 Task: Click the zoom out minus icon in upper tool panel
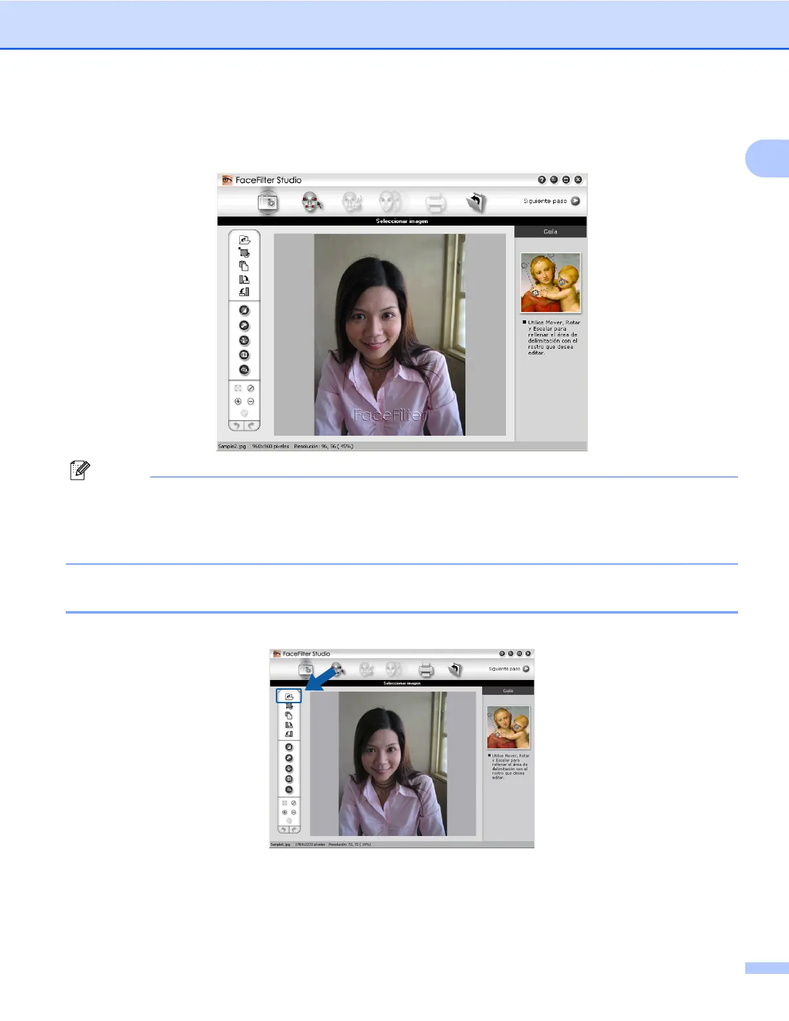(251, 402)
